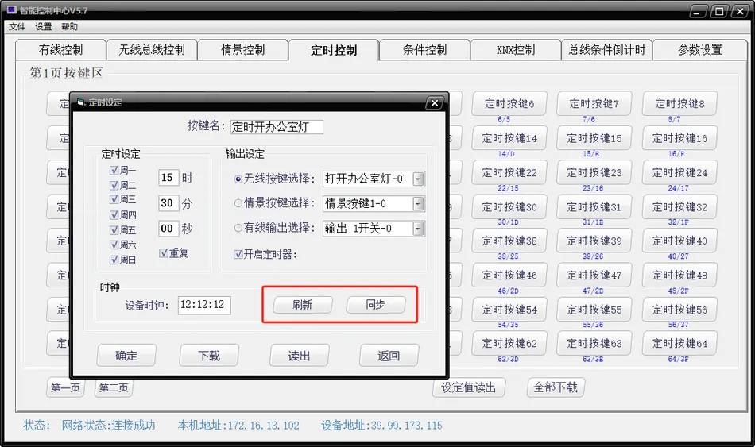Click the 定时按键7 button

594,103
